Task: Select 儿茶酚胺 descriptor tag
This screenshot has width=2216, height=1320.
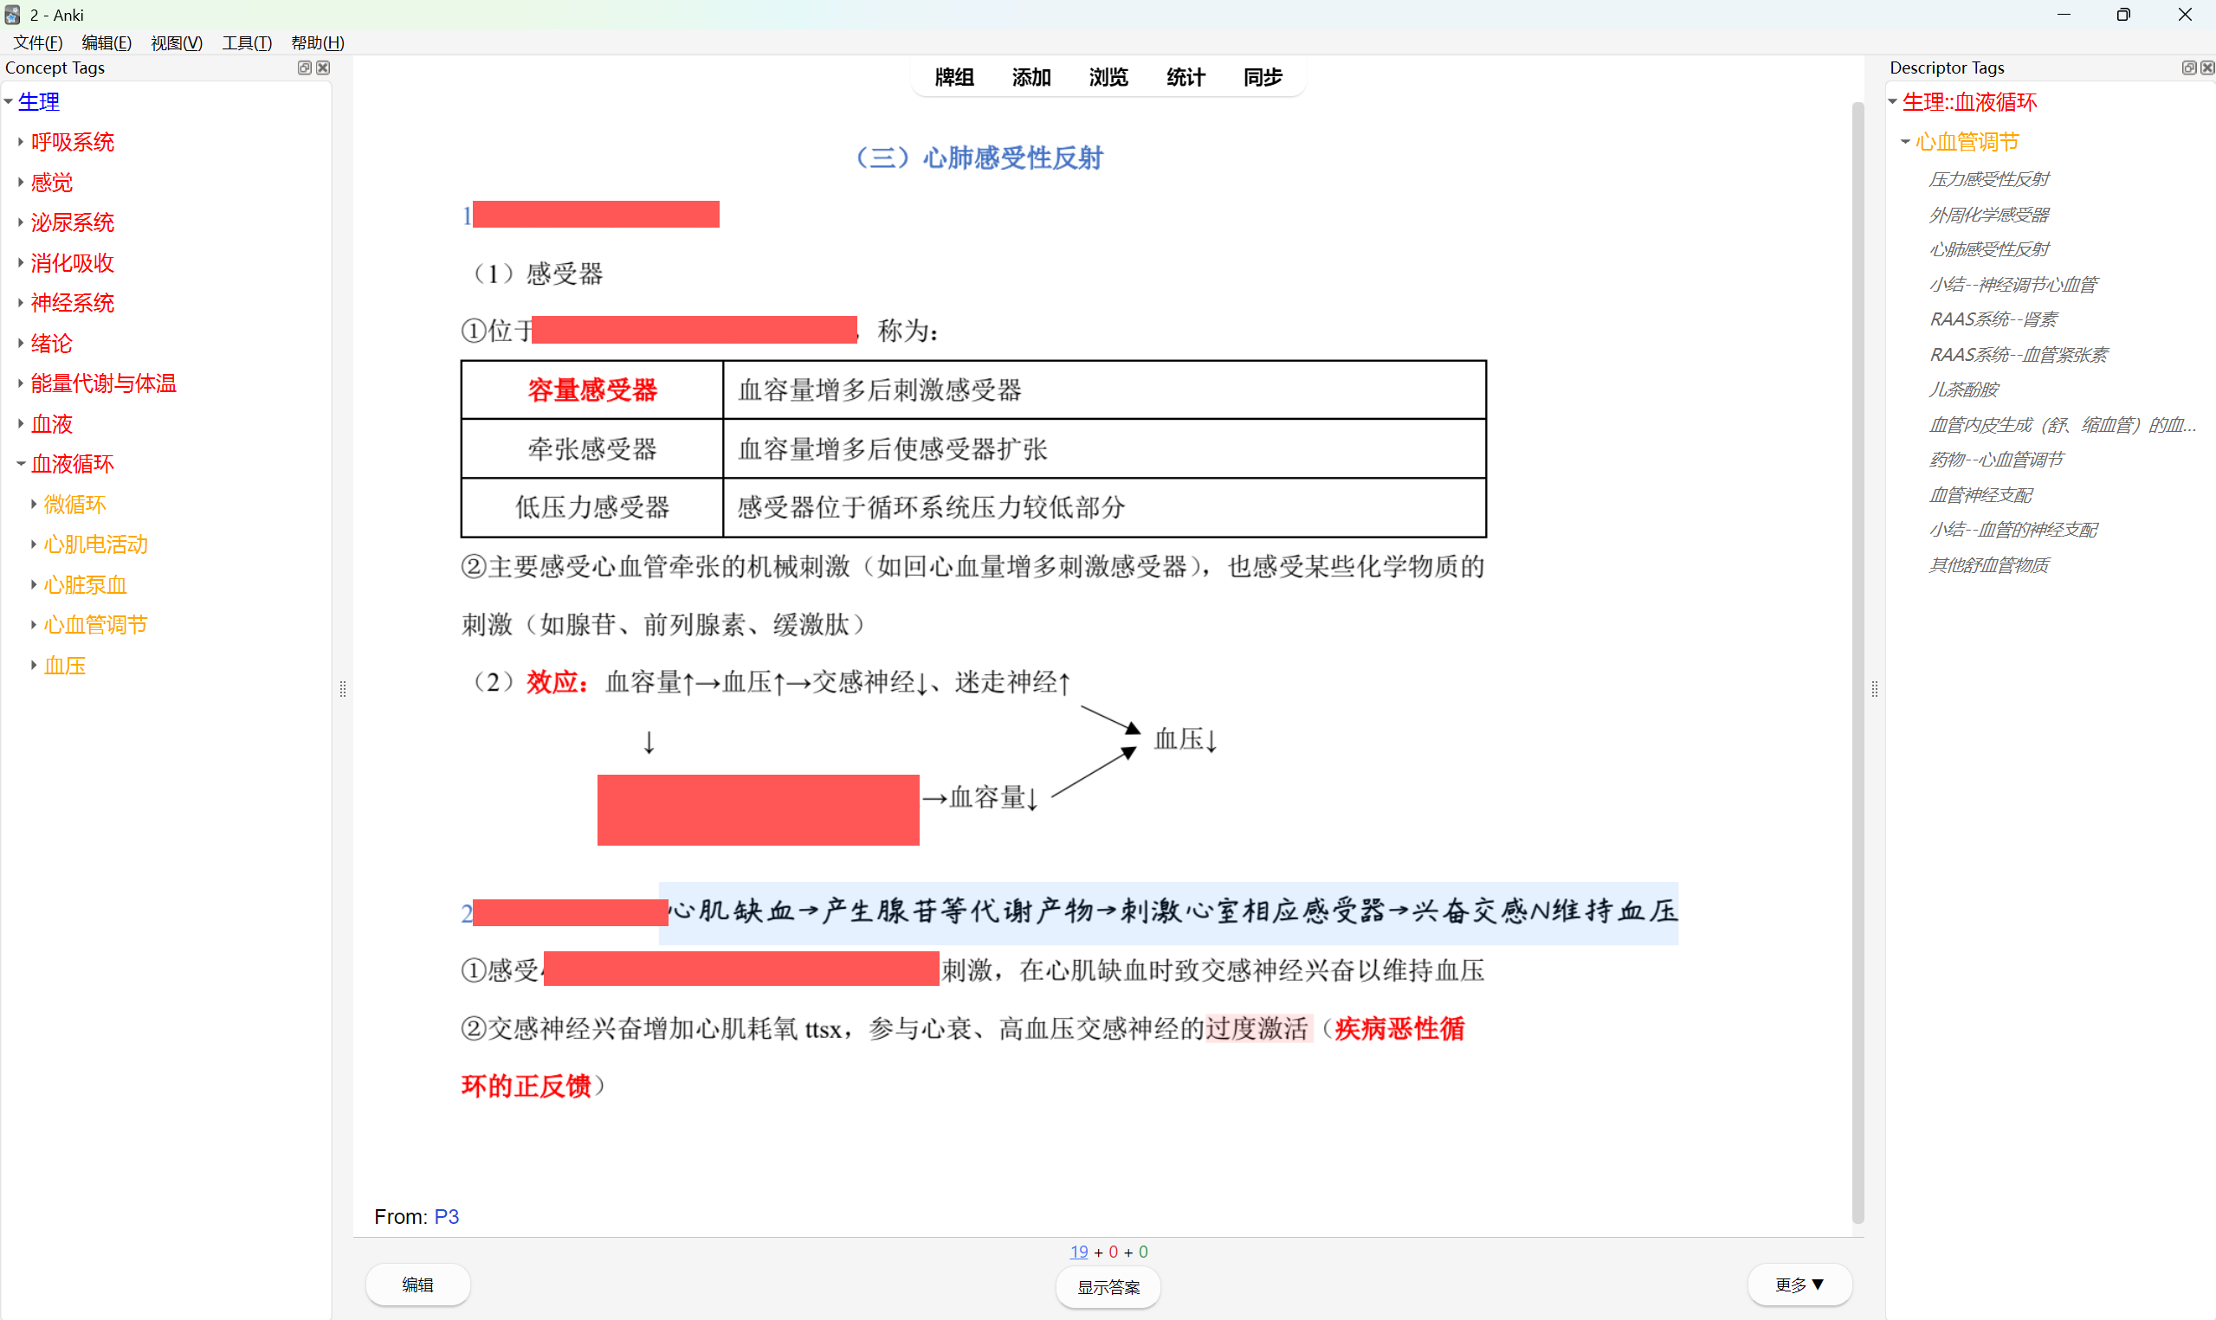Action: 1963,389
